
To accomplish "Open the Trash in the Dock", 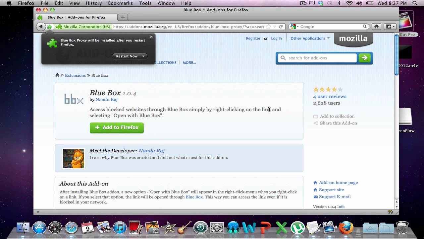I will pos(402,228).
